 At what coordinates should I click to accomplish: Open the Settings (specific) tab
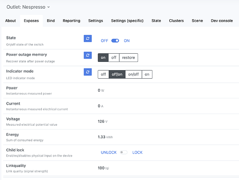pyautogui.click(x=127, y=21)
